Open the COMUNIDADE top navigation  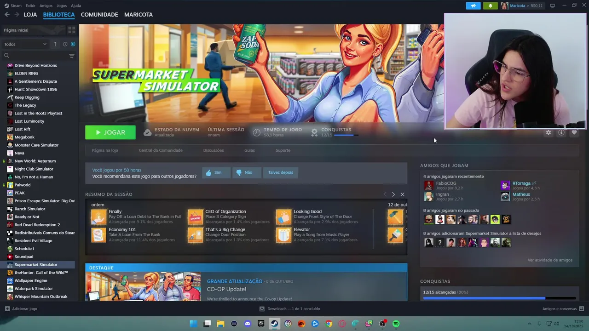click(99, 15)
